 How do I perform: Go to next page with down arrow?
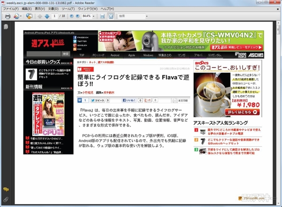pyautogui.click(x=47, y=16)
